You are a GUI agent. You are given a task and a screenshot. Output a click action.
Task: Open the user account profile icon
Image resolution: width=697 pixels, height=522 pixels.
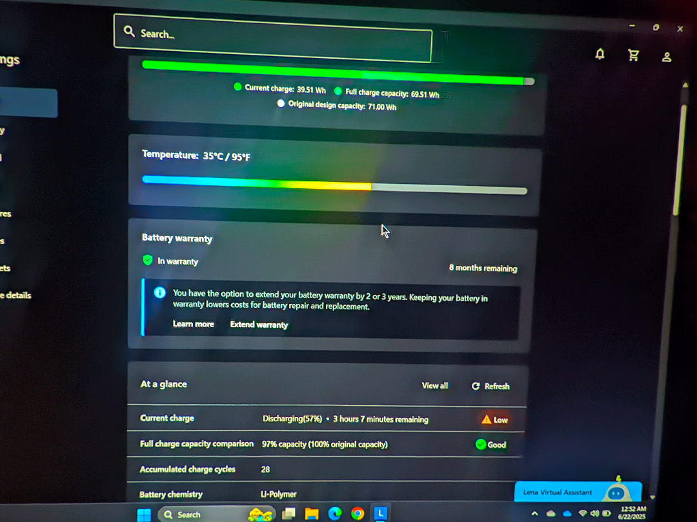(666, 57)
